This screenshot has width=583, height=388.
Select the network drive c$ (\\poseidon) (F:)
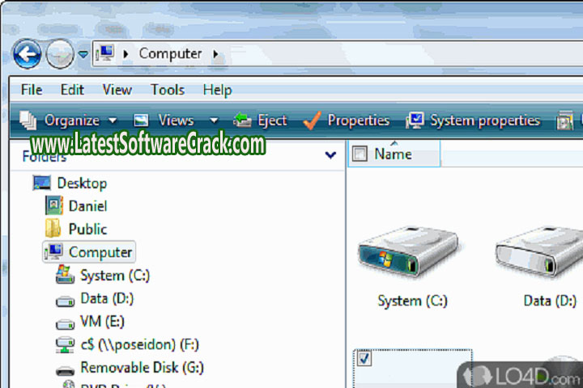(x=138, y=344)
